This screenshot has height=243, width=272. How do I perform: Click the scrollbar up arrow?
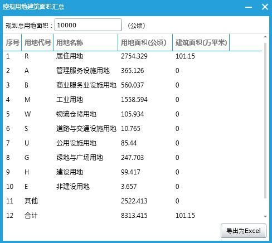(265, 37)
